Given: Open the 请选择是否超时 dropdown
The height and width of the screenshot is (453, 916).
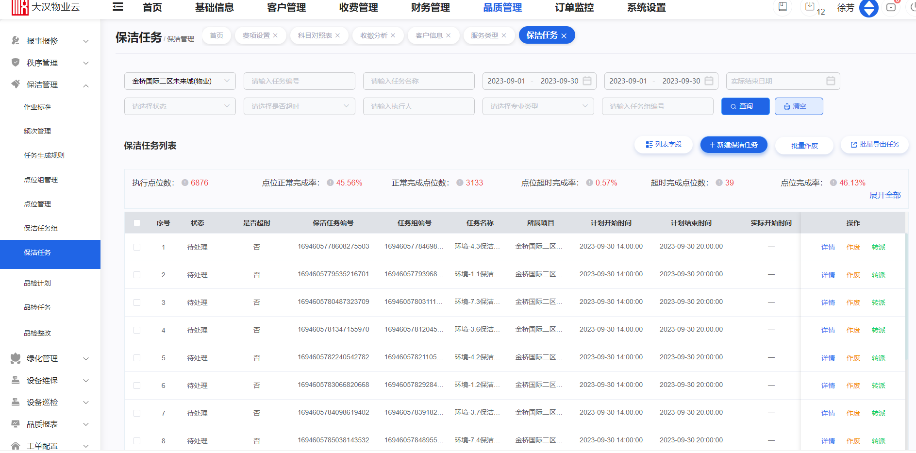Looking at the screenshot, I should pyautogui.click(x=300, y=106).
